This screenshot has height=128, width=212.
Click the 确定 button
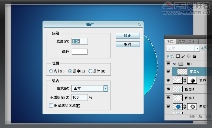[x=128, y=36]
